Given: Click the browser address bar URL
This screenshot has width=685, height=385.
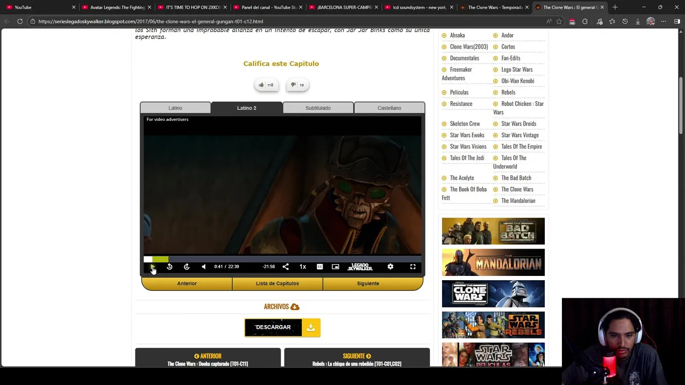Looking at the screenshot, I should coord(150,21).
